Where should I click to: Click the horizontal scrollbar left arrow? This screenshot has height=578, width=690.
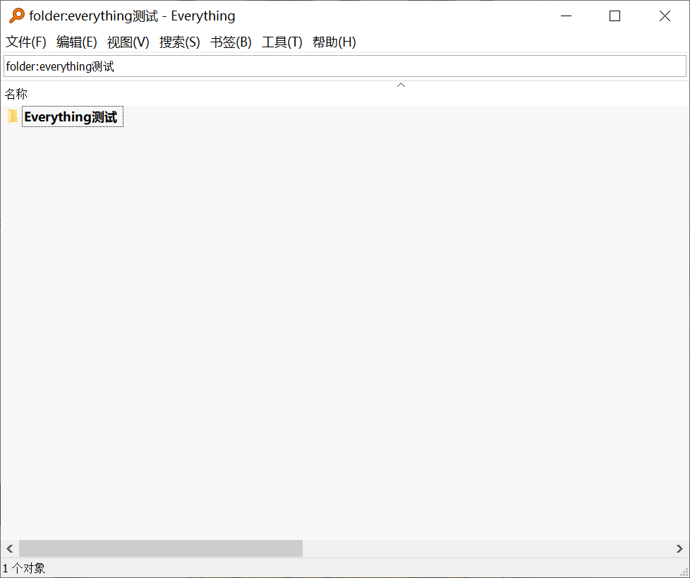pyautogui.click(x=10, y=548)
